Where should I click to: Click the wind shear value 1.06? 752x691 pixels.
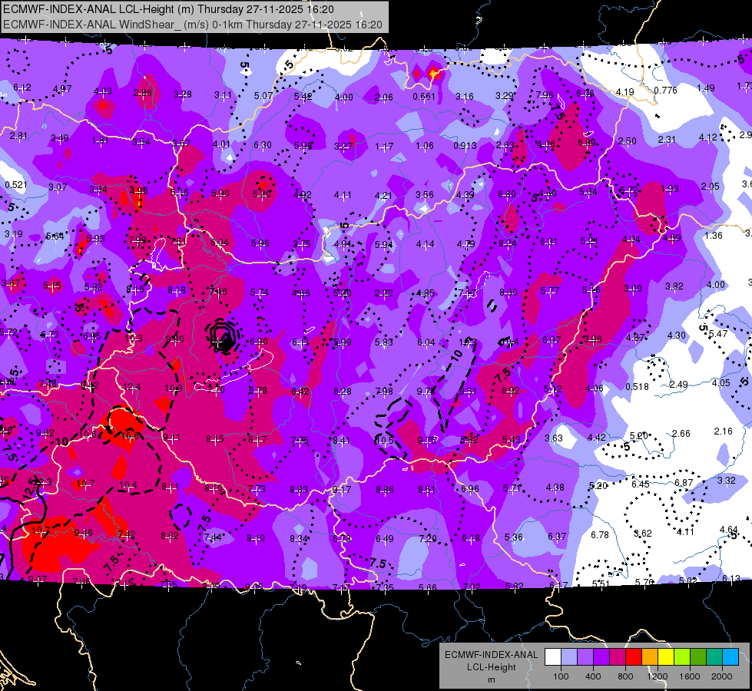click(x=425, y=146)
